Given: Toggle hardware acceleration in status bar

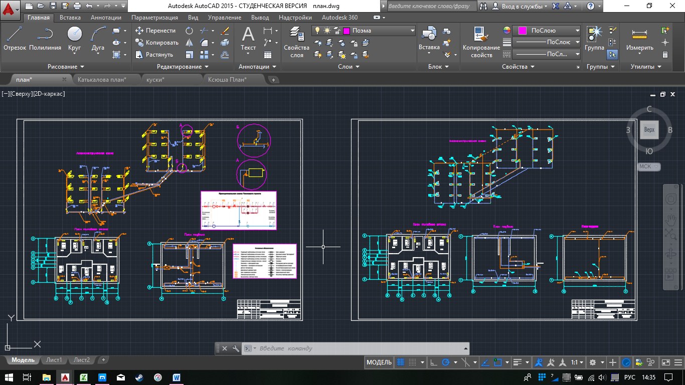Looking at the screenshot, I should pyautogui.click(x=626, y=362).
